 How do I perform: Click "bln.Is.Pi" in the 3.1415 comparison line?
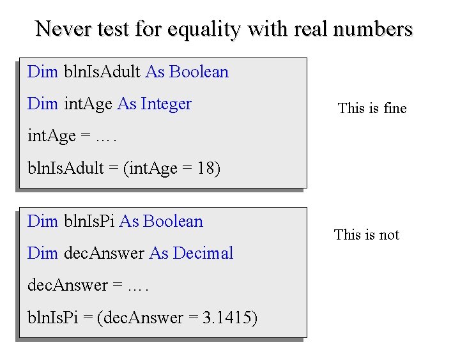pos(52,317)
